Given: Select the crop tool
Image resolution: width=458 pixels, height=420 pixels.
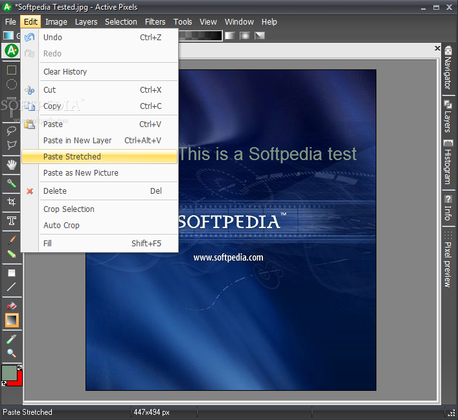Looking at the screenshot, I should (x=12, y=202).
